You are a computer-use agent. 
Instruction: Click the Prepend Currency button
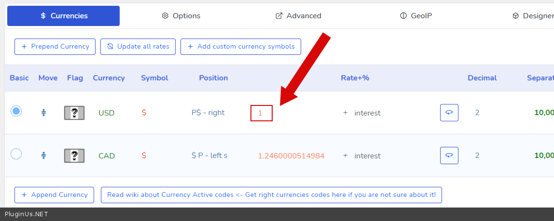point(55,47)
